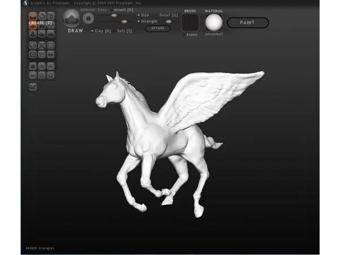340x255 pixels.
Task: Click the material name under sphere
Action: point(214,34)
